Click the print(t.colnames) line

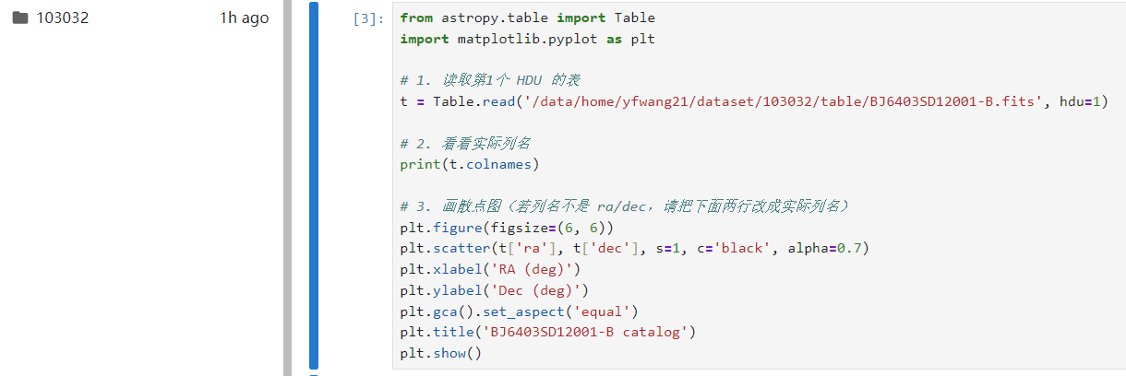pos(470,164)
